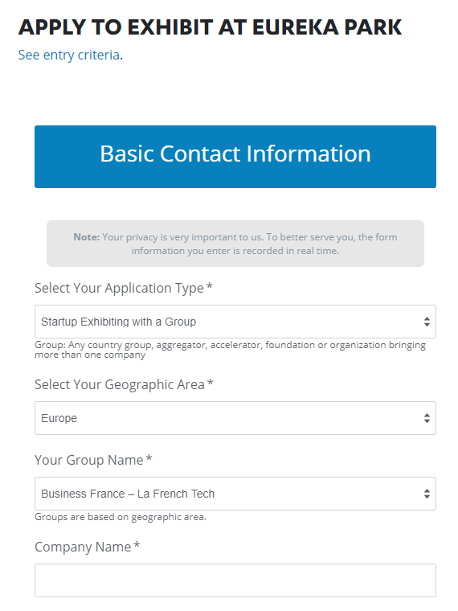This screenshot has width=458, height=611.
Task: Click the blue Basic Contact Information banner
Action: pos(235,157)
